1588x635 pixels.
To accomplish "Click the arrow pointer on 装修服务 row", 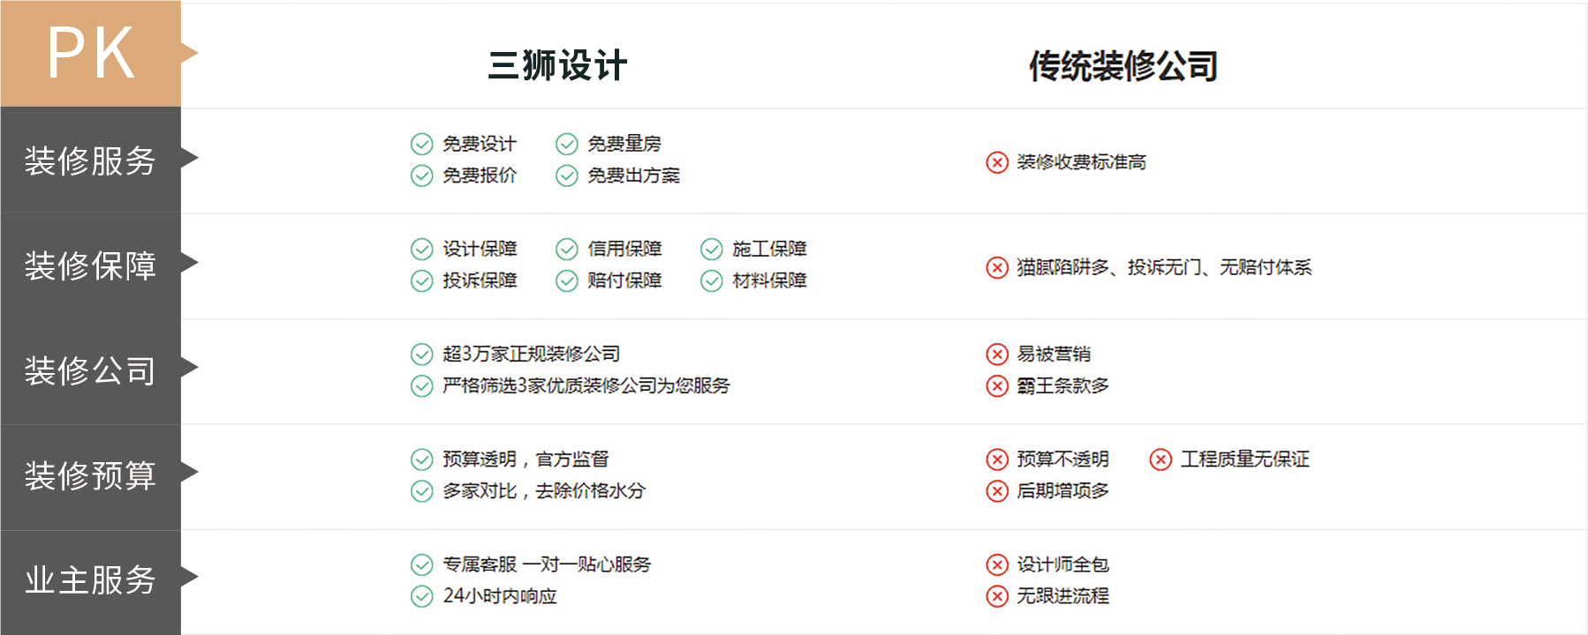I will tap(189, 158).
